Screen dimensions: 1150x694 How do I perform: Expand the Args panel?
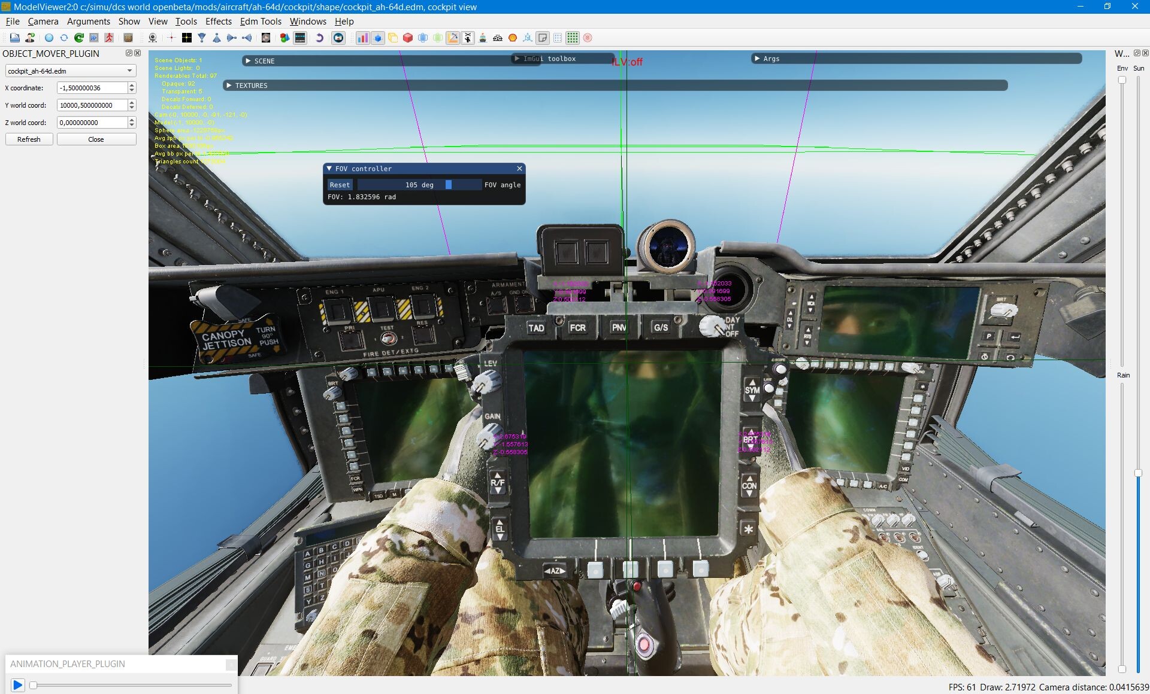click(x=758, y=59)
